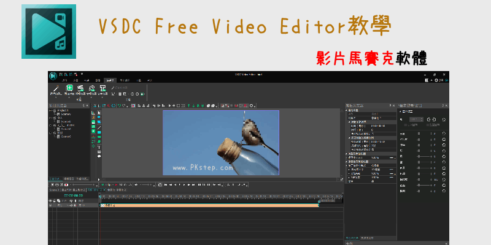Collapse the first group in Properties window
Viewport: 491px width, 245px height.
point(347,111)
